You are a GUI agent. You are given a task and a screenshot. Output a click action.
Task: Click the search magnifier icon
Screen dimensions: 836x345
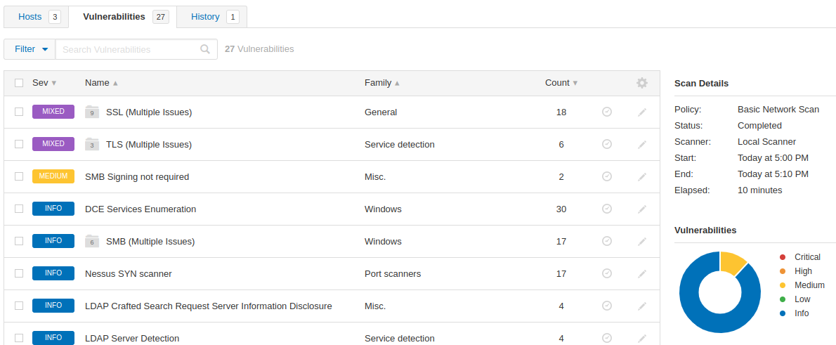coord(205,49)
